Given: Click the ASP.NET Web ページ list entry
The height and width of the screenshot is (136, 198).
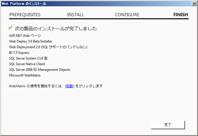Looking at the screenshot, I should tap(25, 35).
